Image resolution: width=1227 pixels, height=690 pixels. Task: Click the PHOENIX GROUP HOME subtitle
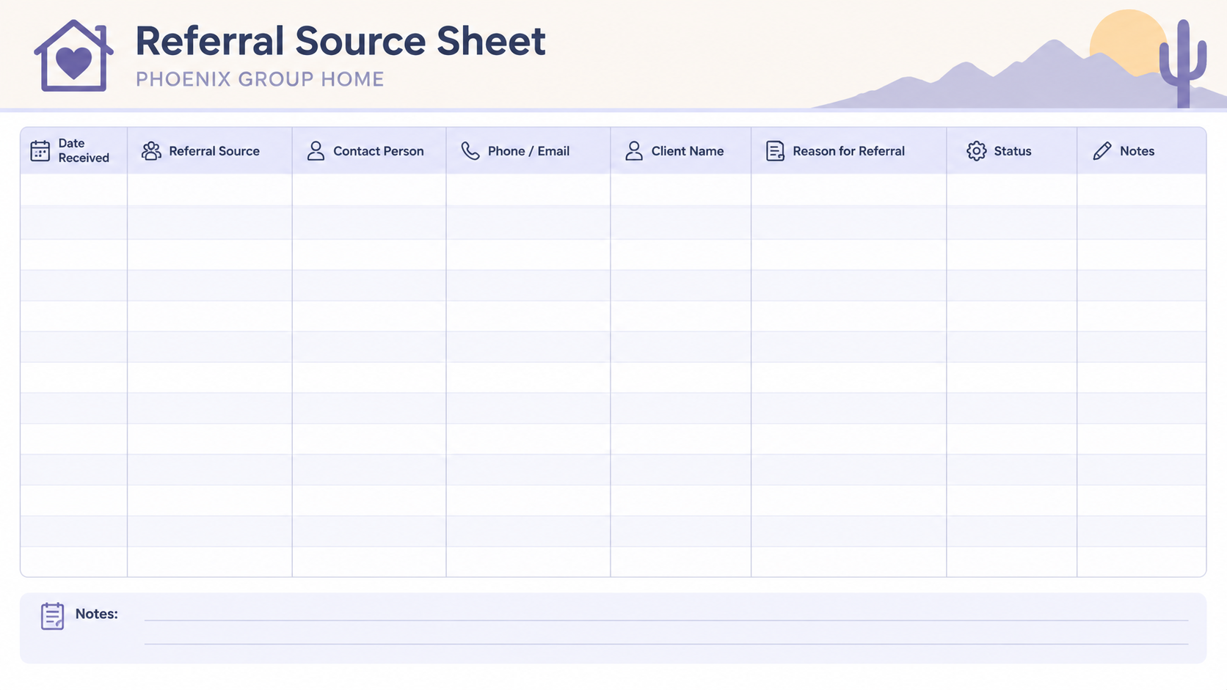[x=260, y=79]
